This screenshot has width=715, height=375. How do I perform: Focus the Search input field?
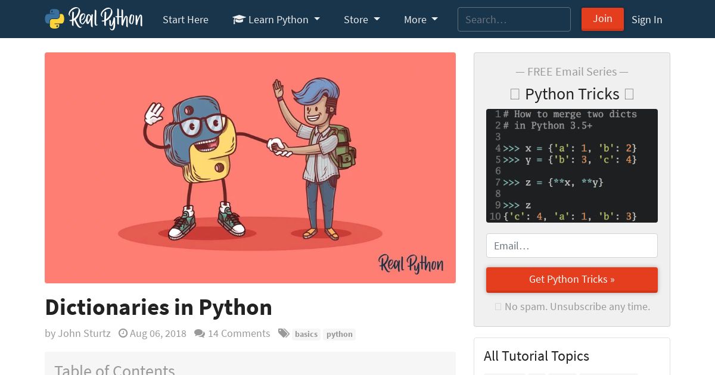514,19
